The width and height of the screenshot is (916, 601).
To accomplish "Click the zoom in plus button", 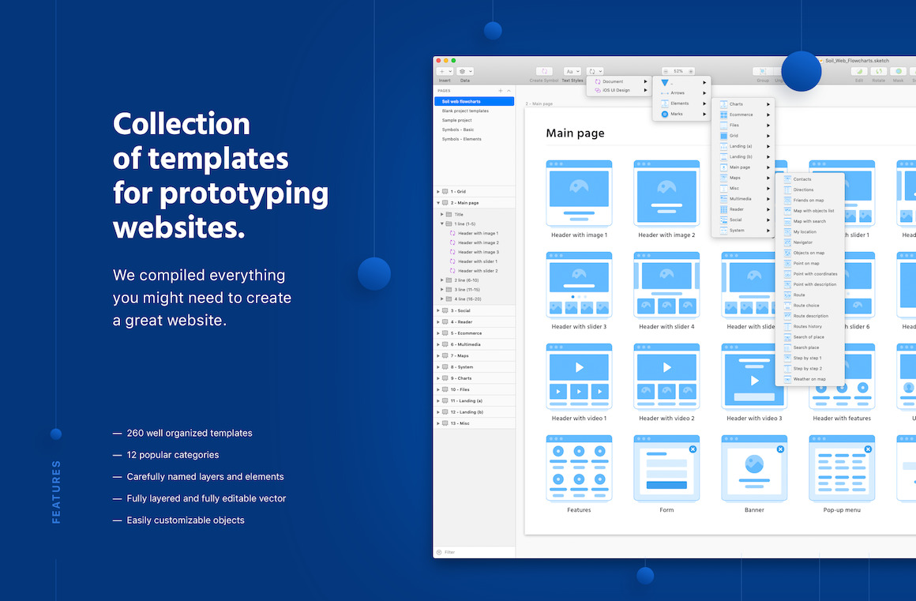I will click(691, 71).
